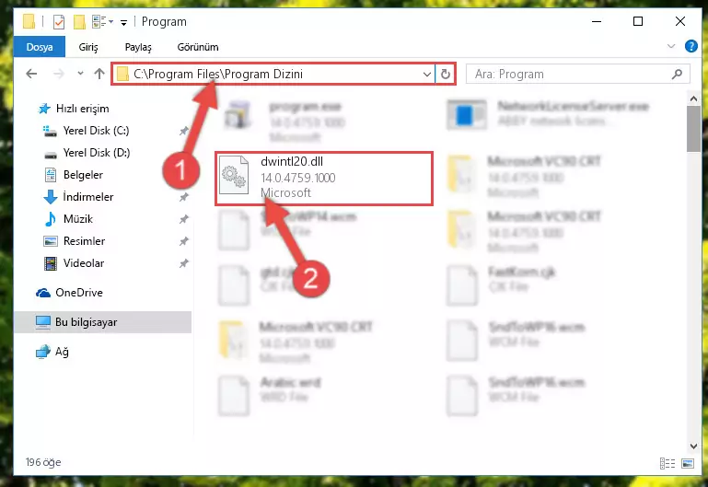The height and width of the screenshot is (487, 708).
Task: Unpin Resimler pin icon
Action: click(x=184, y=241)
